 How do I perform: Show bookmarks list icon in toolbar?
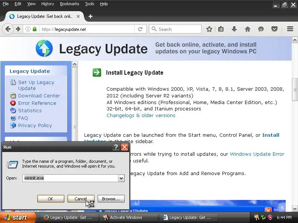pos(221,29)
